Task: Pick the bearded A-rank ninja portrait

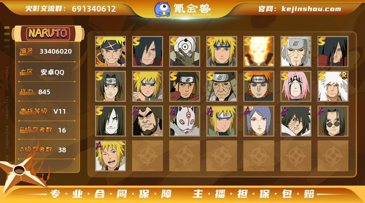Action: tap(147, 121)
